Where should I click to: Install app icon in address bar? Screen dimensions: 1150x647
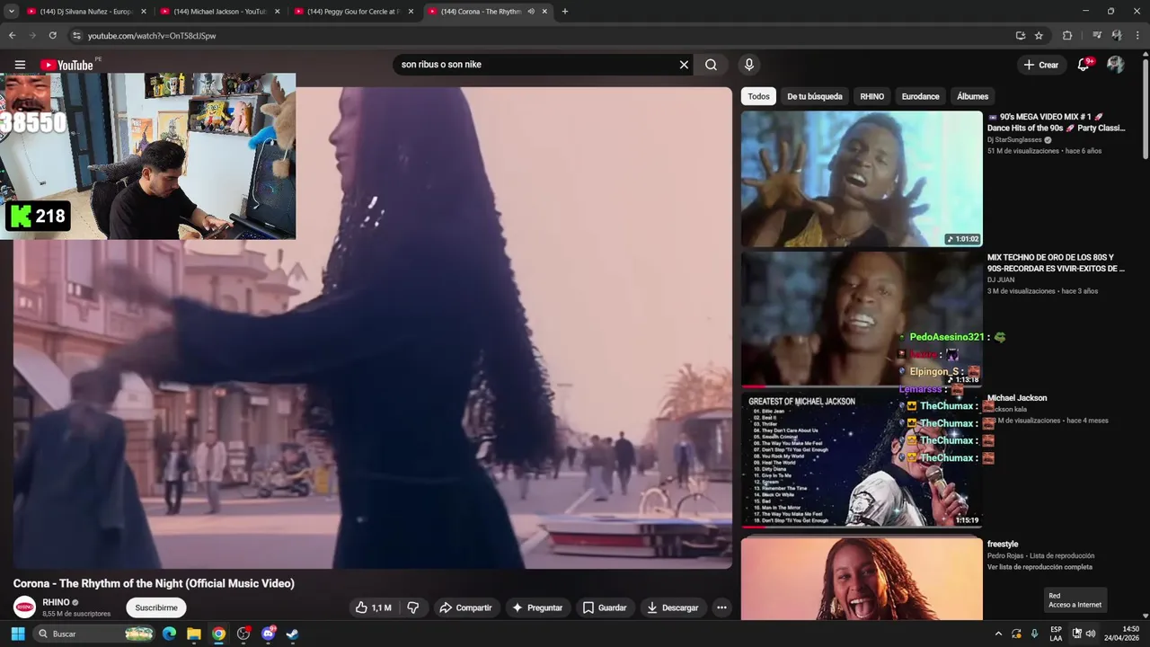[x=1021, y=36]
